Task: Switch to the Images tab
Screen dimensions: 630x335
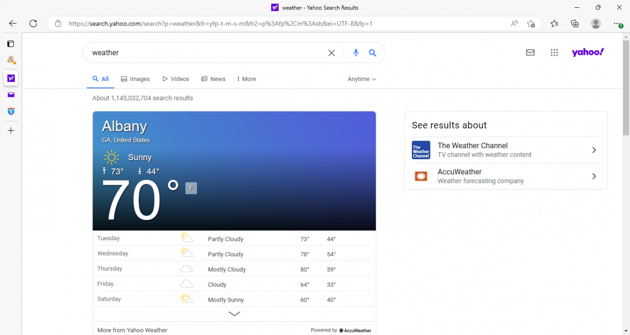Action: [135, 79]
